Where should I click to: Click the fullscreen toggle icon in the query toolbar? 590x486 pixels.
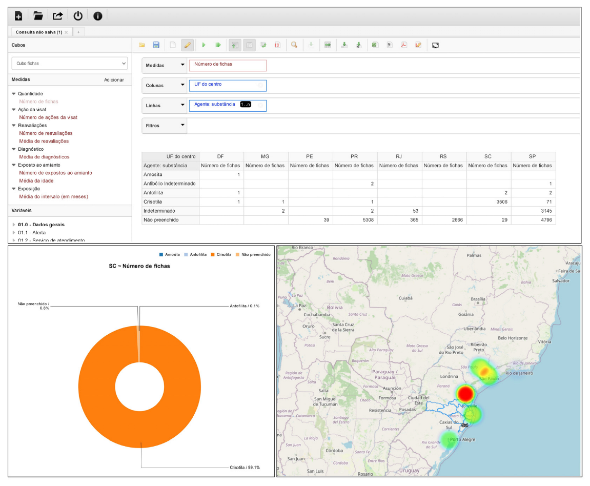click(435, 45)
